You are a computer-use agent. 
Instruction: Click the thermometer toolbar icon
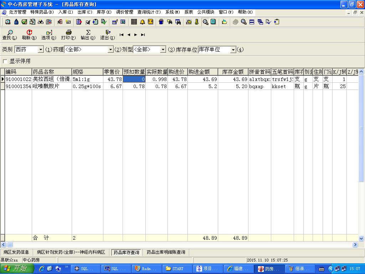click(197, 22)
